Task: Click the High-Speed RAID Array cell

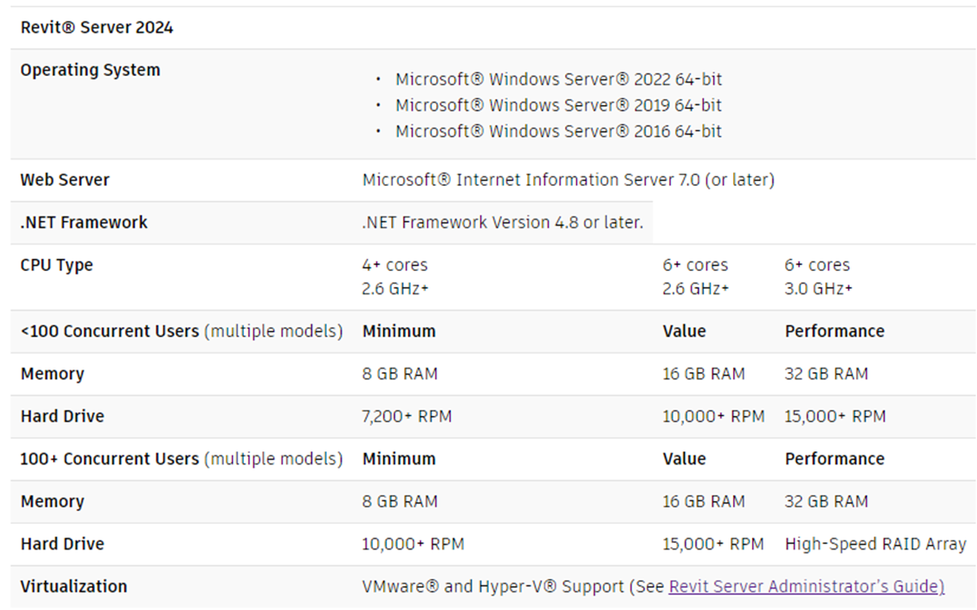Action: [x=874, y=544]
